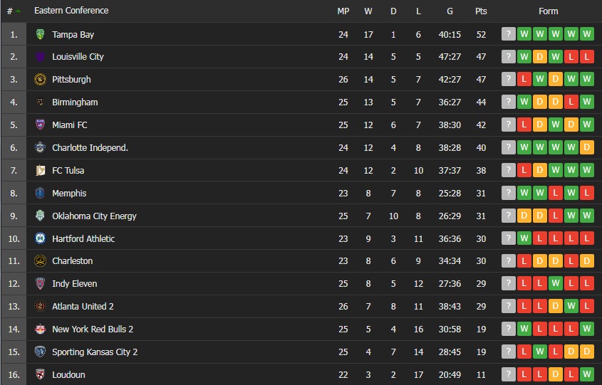Click the Louisville City team logo
The height and width of the screenshot is (385, 602).
pyautogui.click(x=40, y=57)
